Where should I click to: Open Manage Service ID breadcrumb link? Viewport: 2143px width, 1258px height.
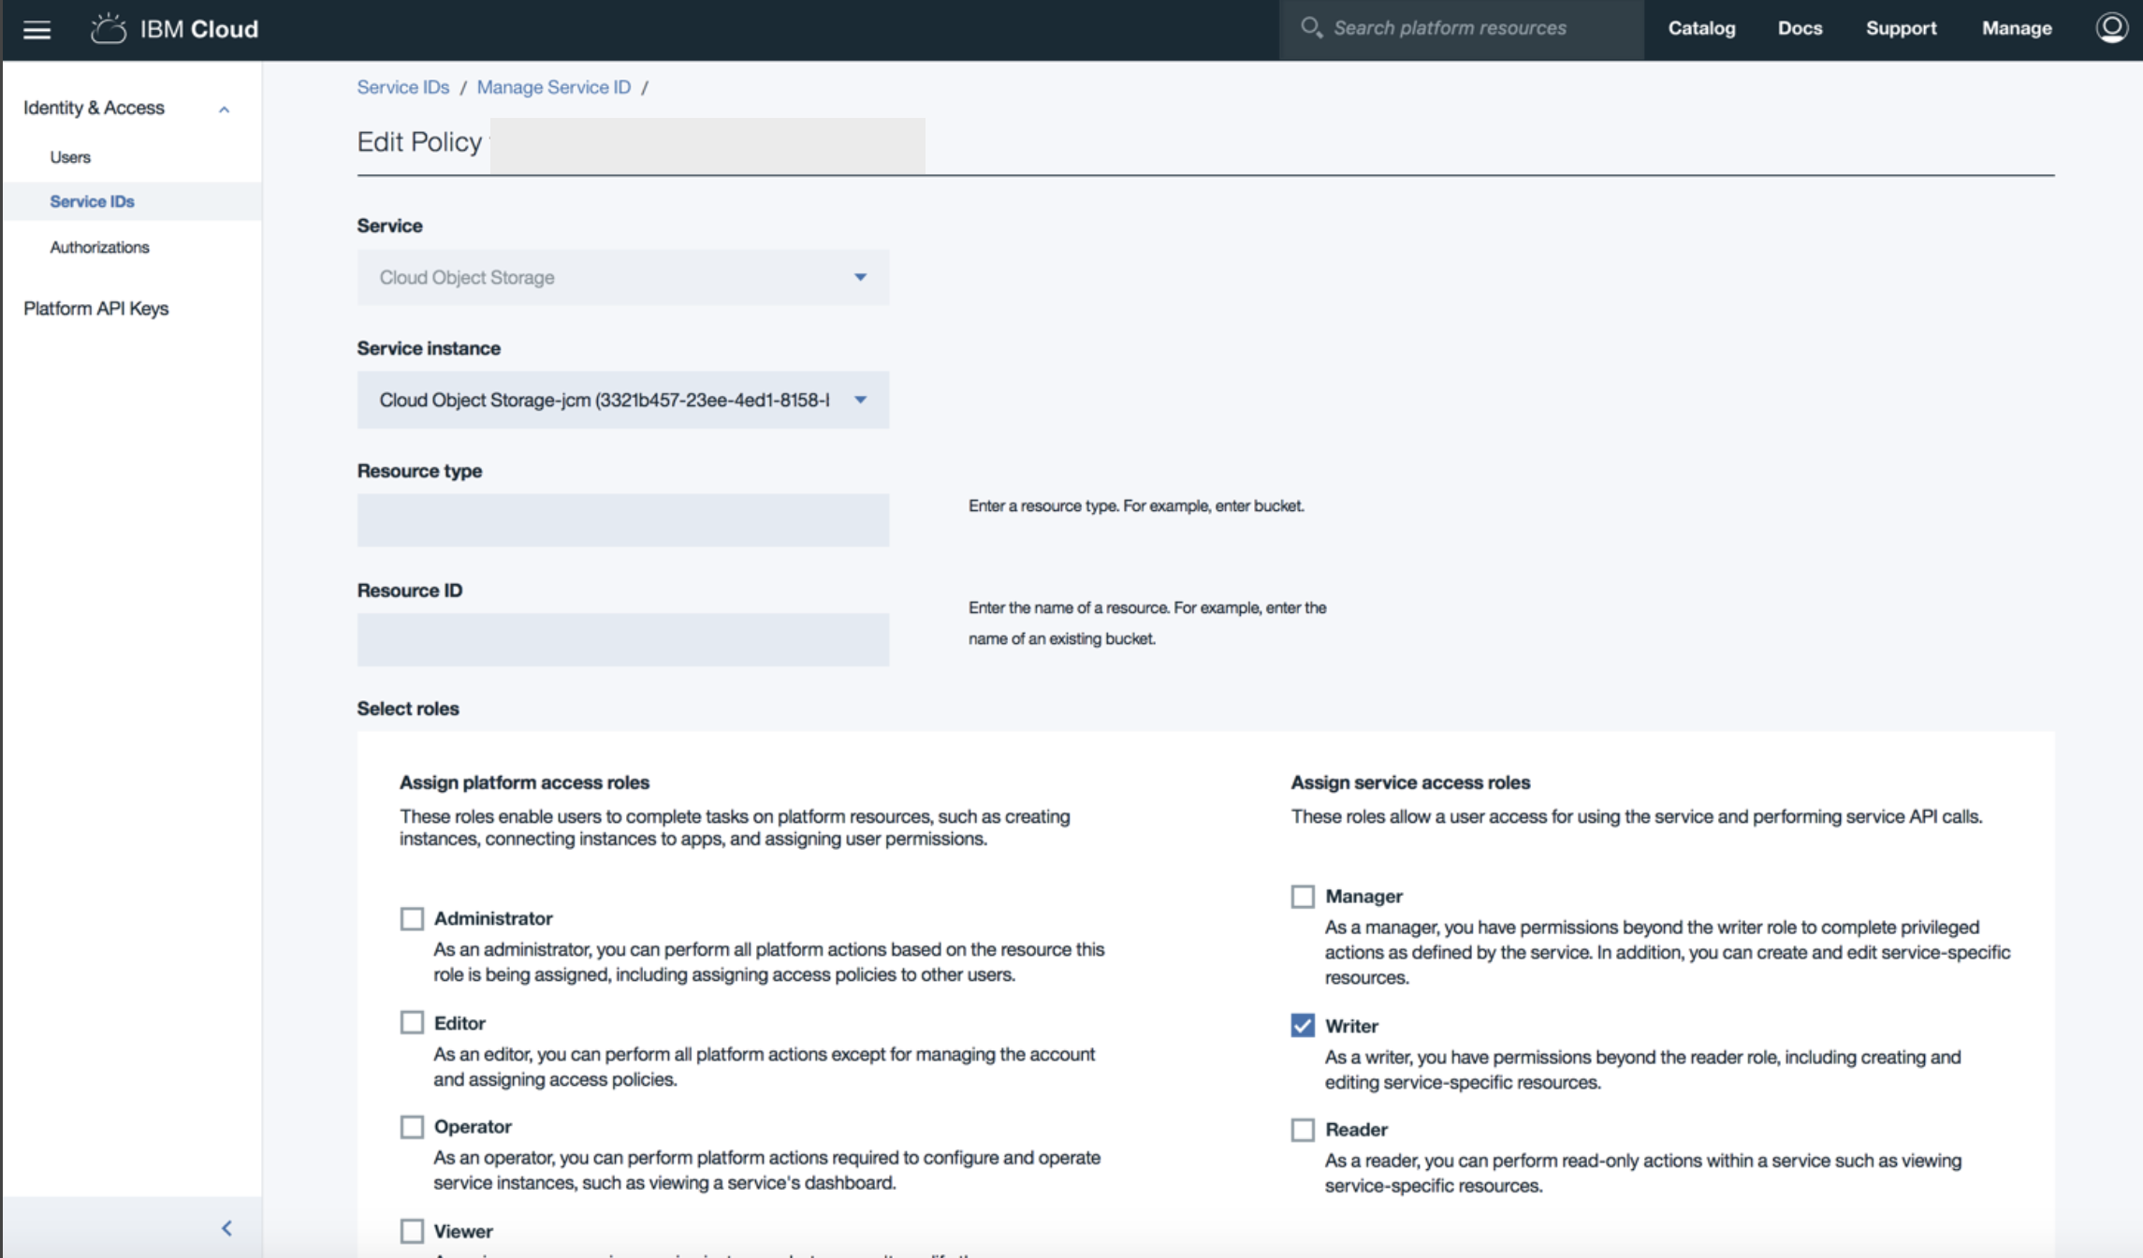tap(554, 87)
